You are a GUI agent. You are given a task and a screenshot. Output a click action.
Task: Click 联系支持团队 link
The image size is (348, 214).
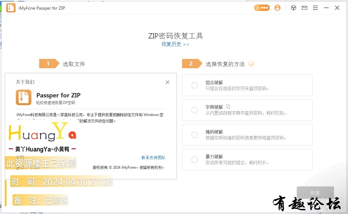[153, 158]
